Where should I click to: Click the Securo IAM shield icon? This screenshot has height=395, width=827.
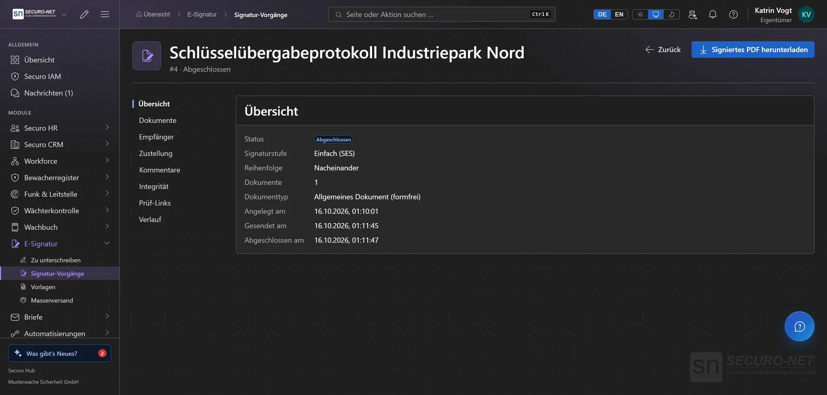15,76
